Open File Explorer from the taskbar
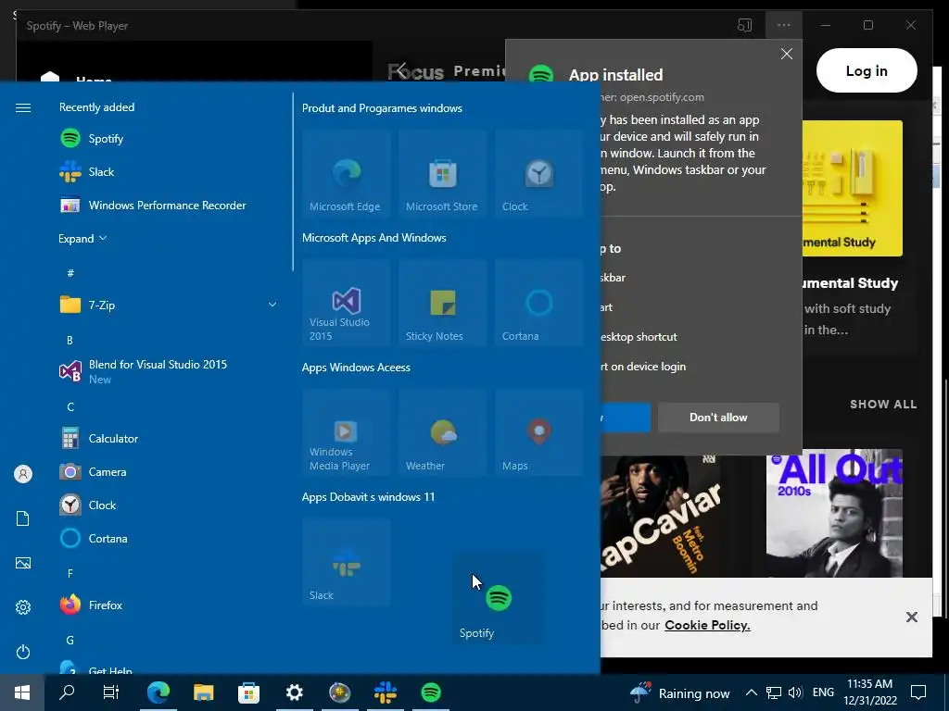 (x=203, y=692)
